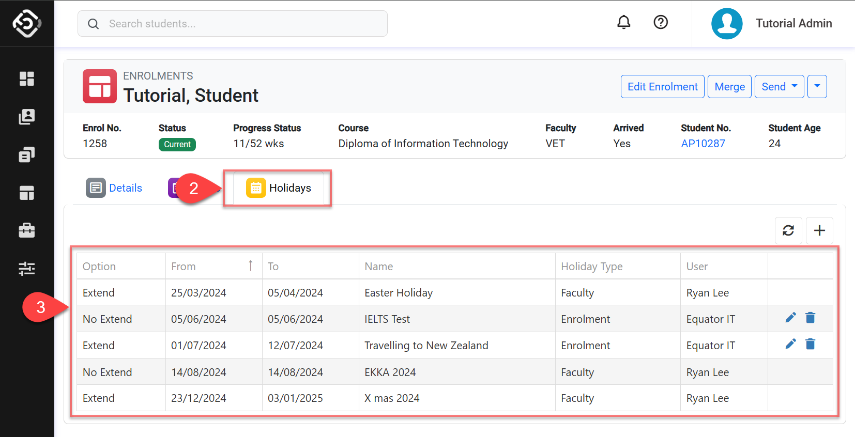
Task: Edit the Travelling to New Zealand holiday
Action: coord(791,344)
